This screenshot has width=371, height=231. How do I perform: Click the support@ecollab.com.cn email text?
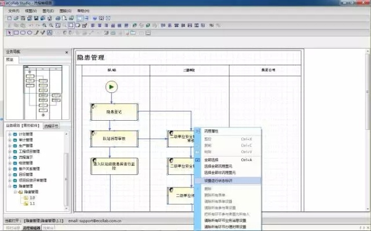point(100,221)
